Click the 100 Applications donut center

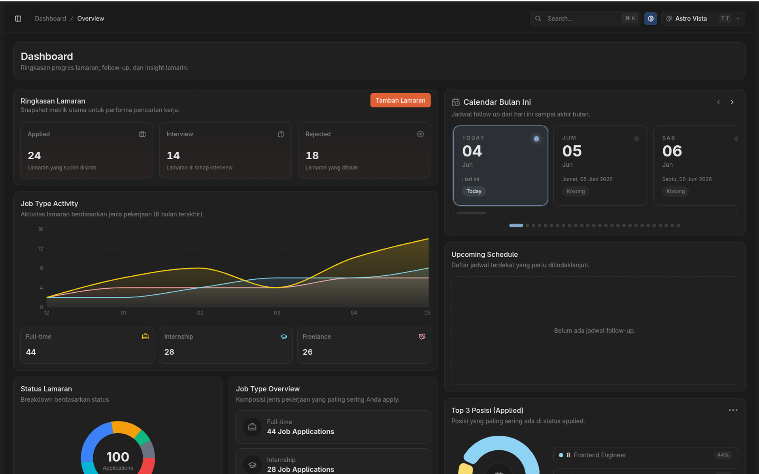click(118, 460)
